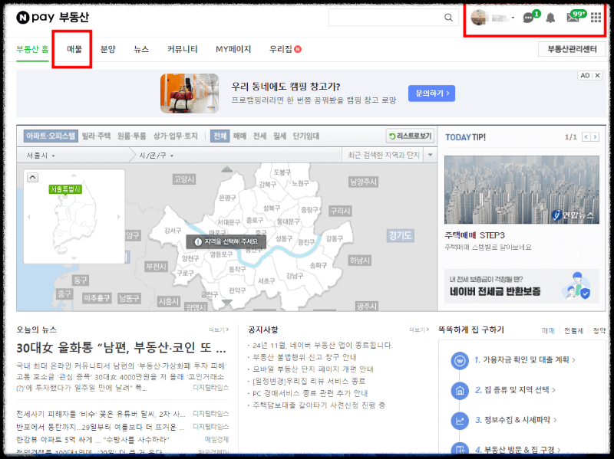The width and height of the screenshot is (614, 459).
Task: Select 월세 deal type filter
Action: (x=279, y=136)
